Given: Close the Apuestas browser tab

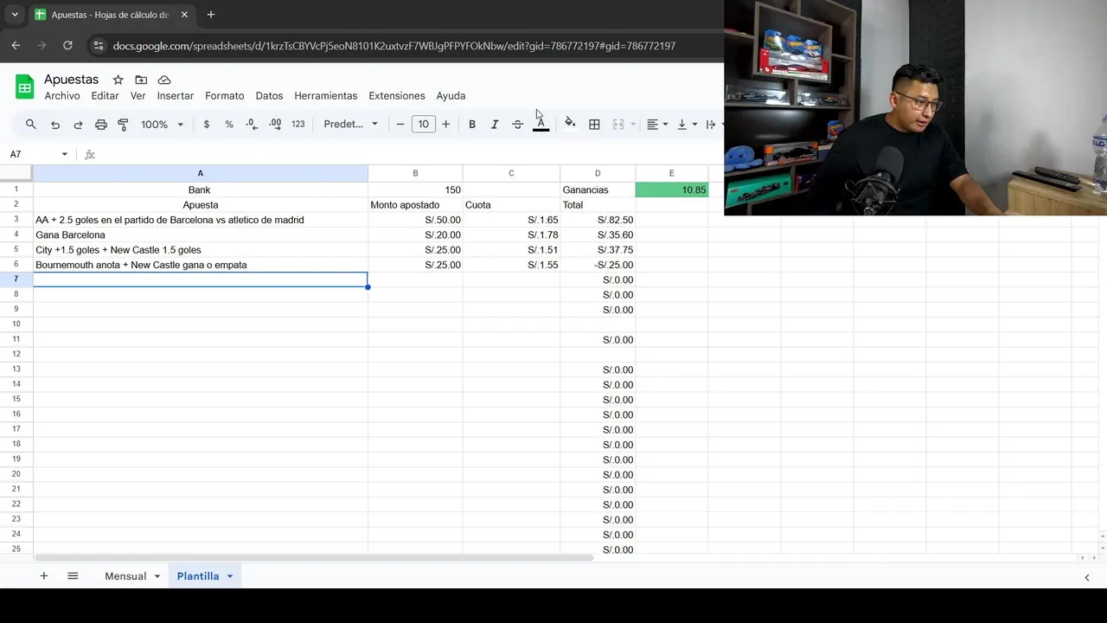Looking at the screenshot, I should coord(184,15).
